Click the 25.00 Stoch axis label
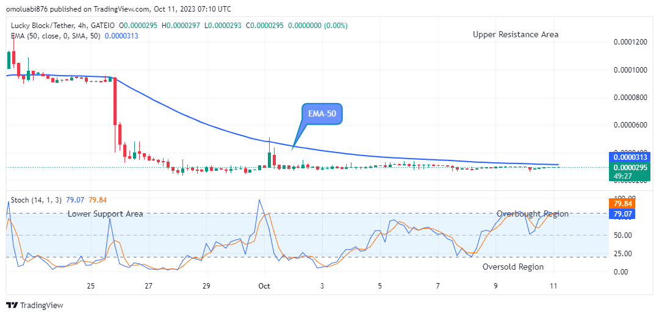 pos(622,254)
